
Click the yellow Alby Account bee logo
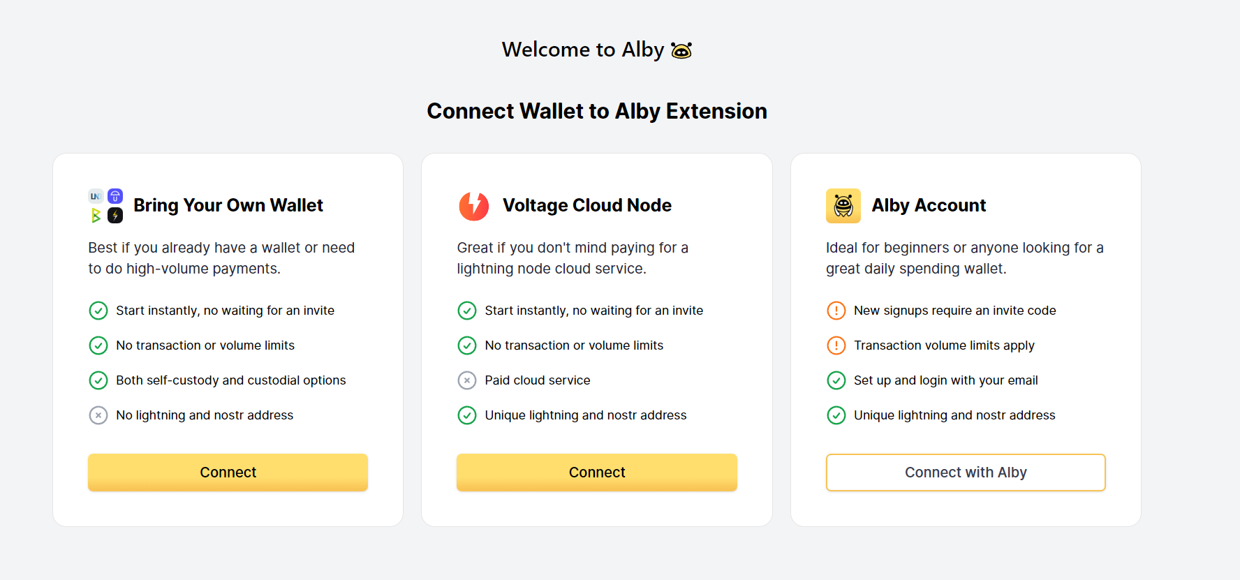pyautogui.click(x=843, y=206)
